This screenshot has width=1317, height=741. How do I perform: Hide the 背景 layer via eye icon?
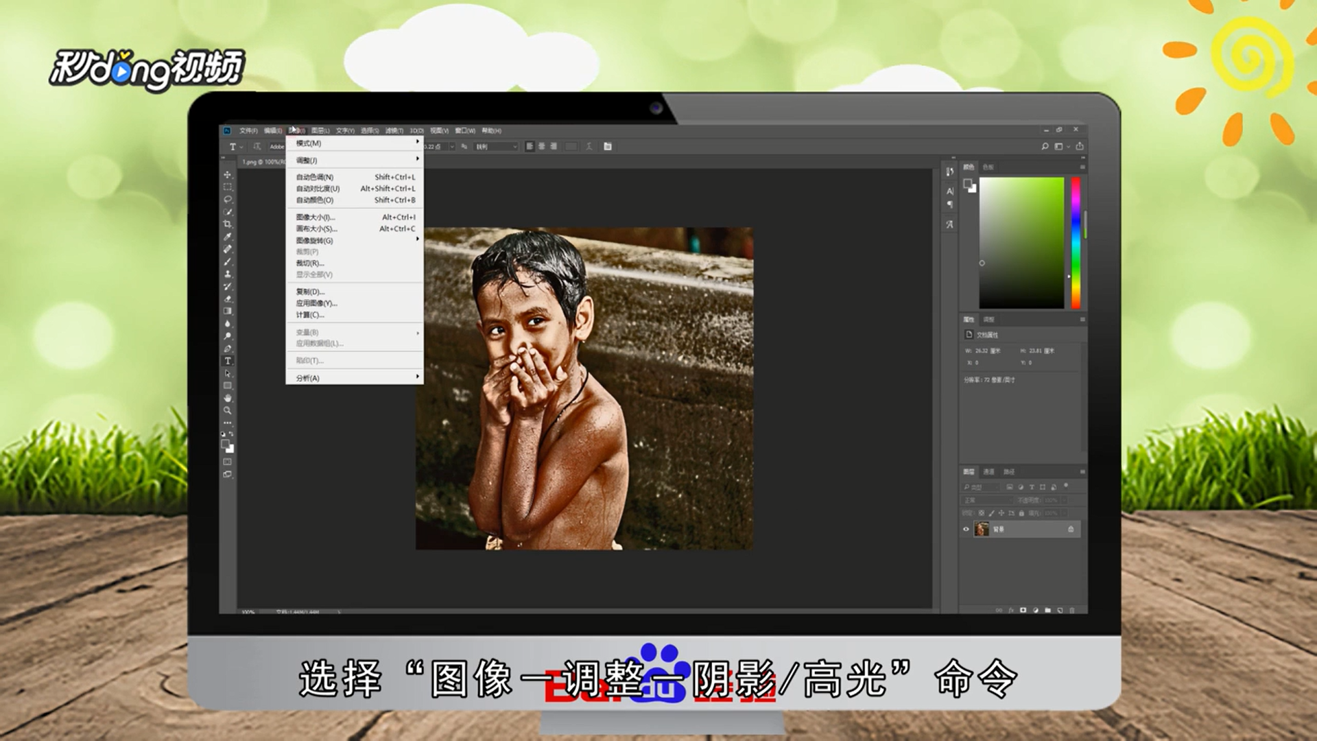click(966, 529)
